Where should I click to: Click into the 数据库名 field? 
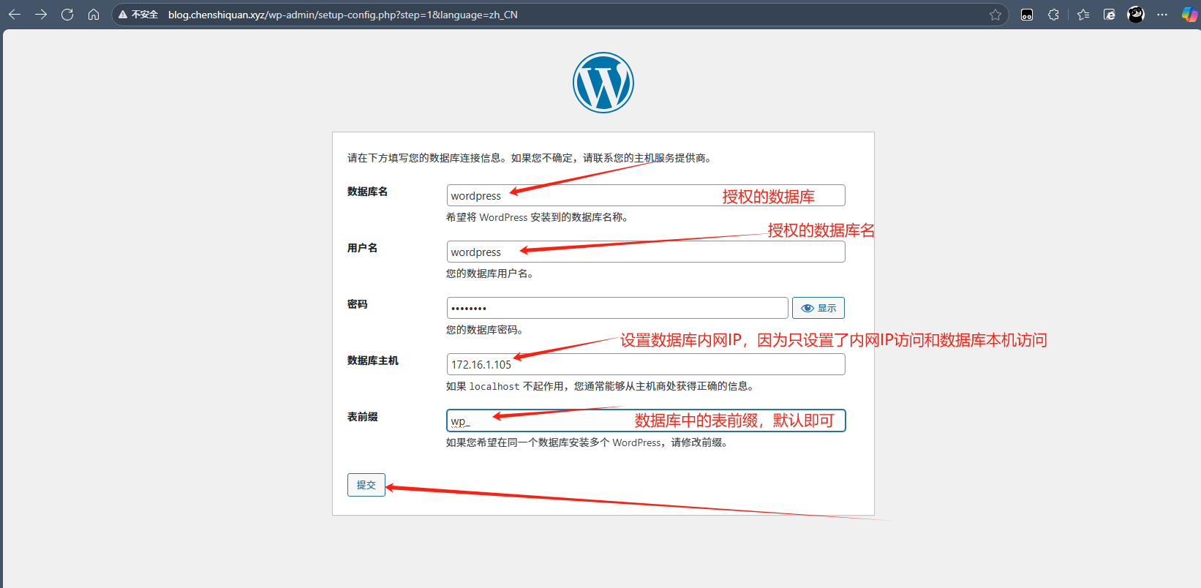click(646, 195)
